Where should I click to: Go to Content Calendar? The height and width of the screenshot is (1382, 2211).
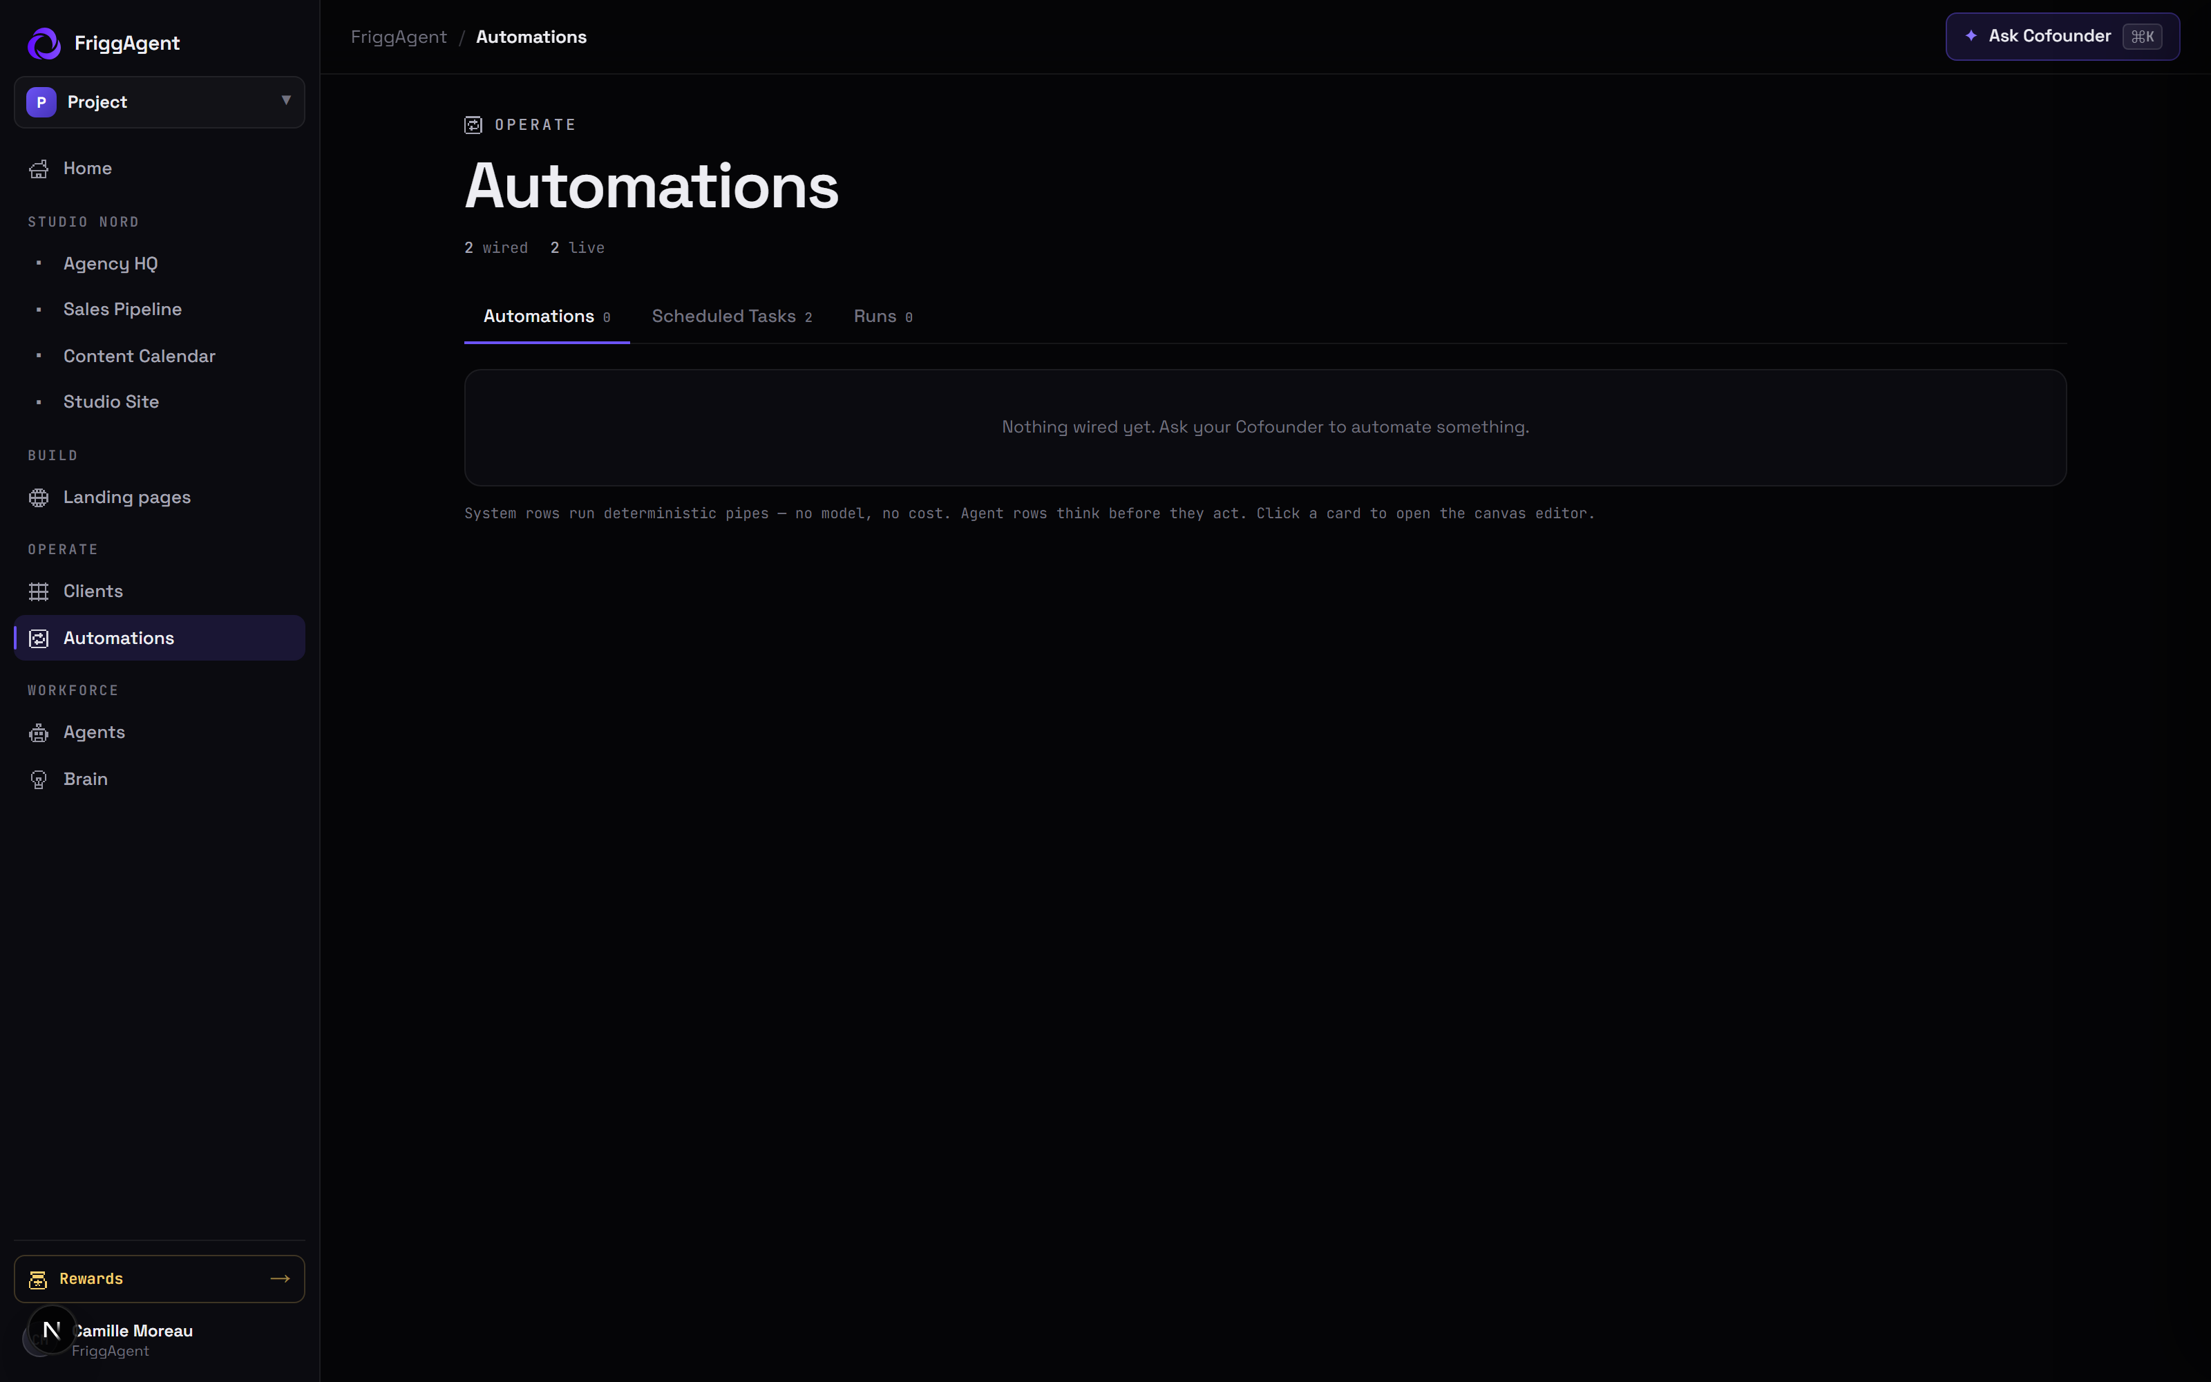tap(159, 356)
